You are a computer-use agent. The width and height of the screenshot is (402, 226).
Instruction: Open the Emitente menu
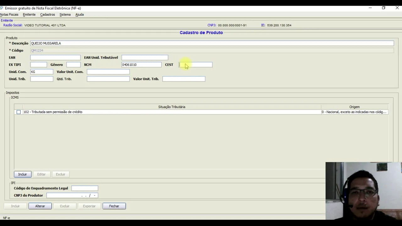point(29,14)
